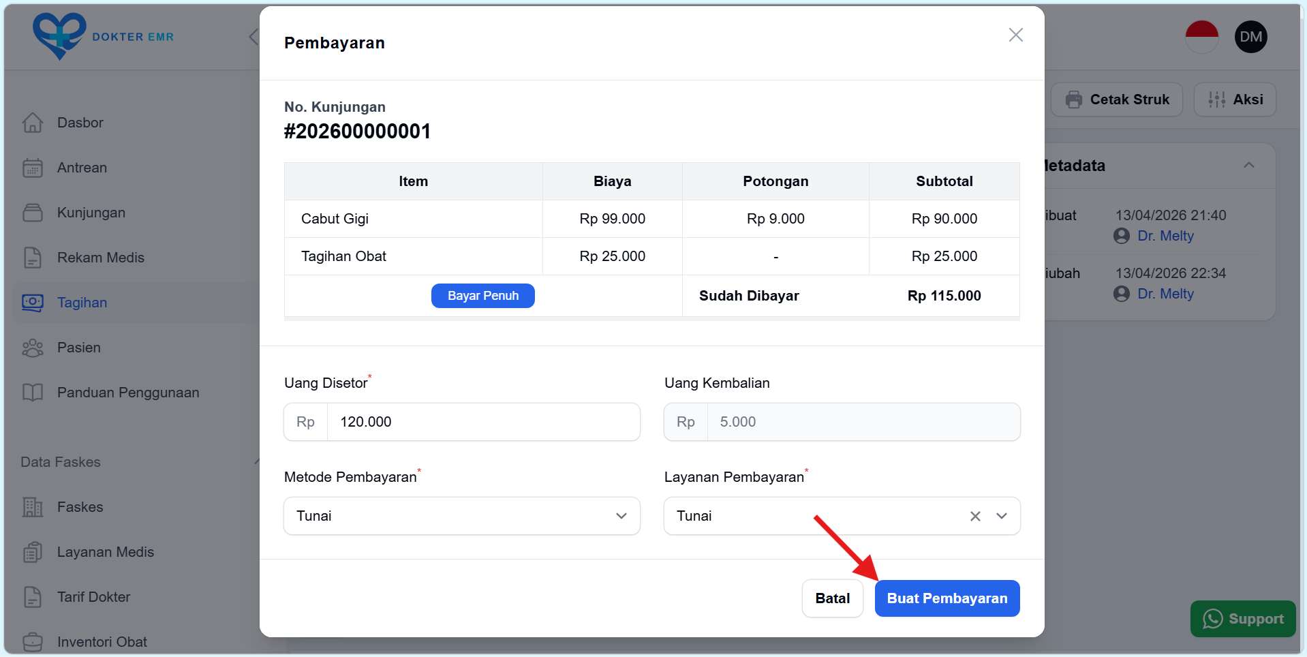Click the sliders icon in Aksi

1217,100
